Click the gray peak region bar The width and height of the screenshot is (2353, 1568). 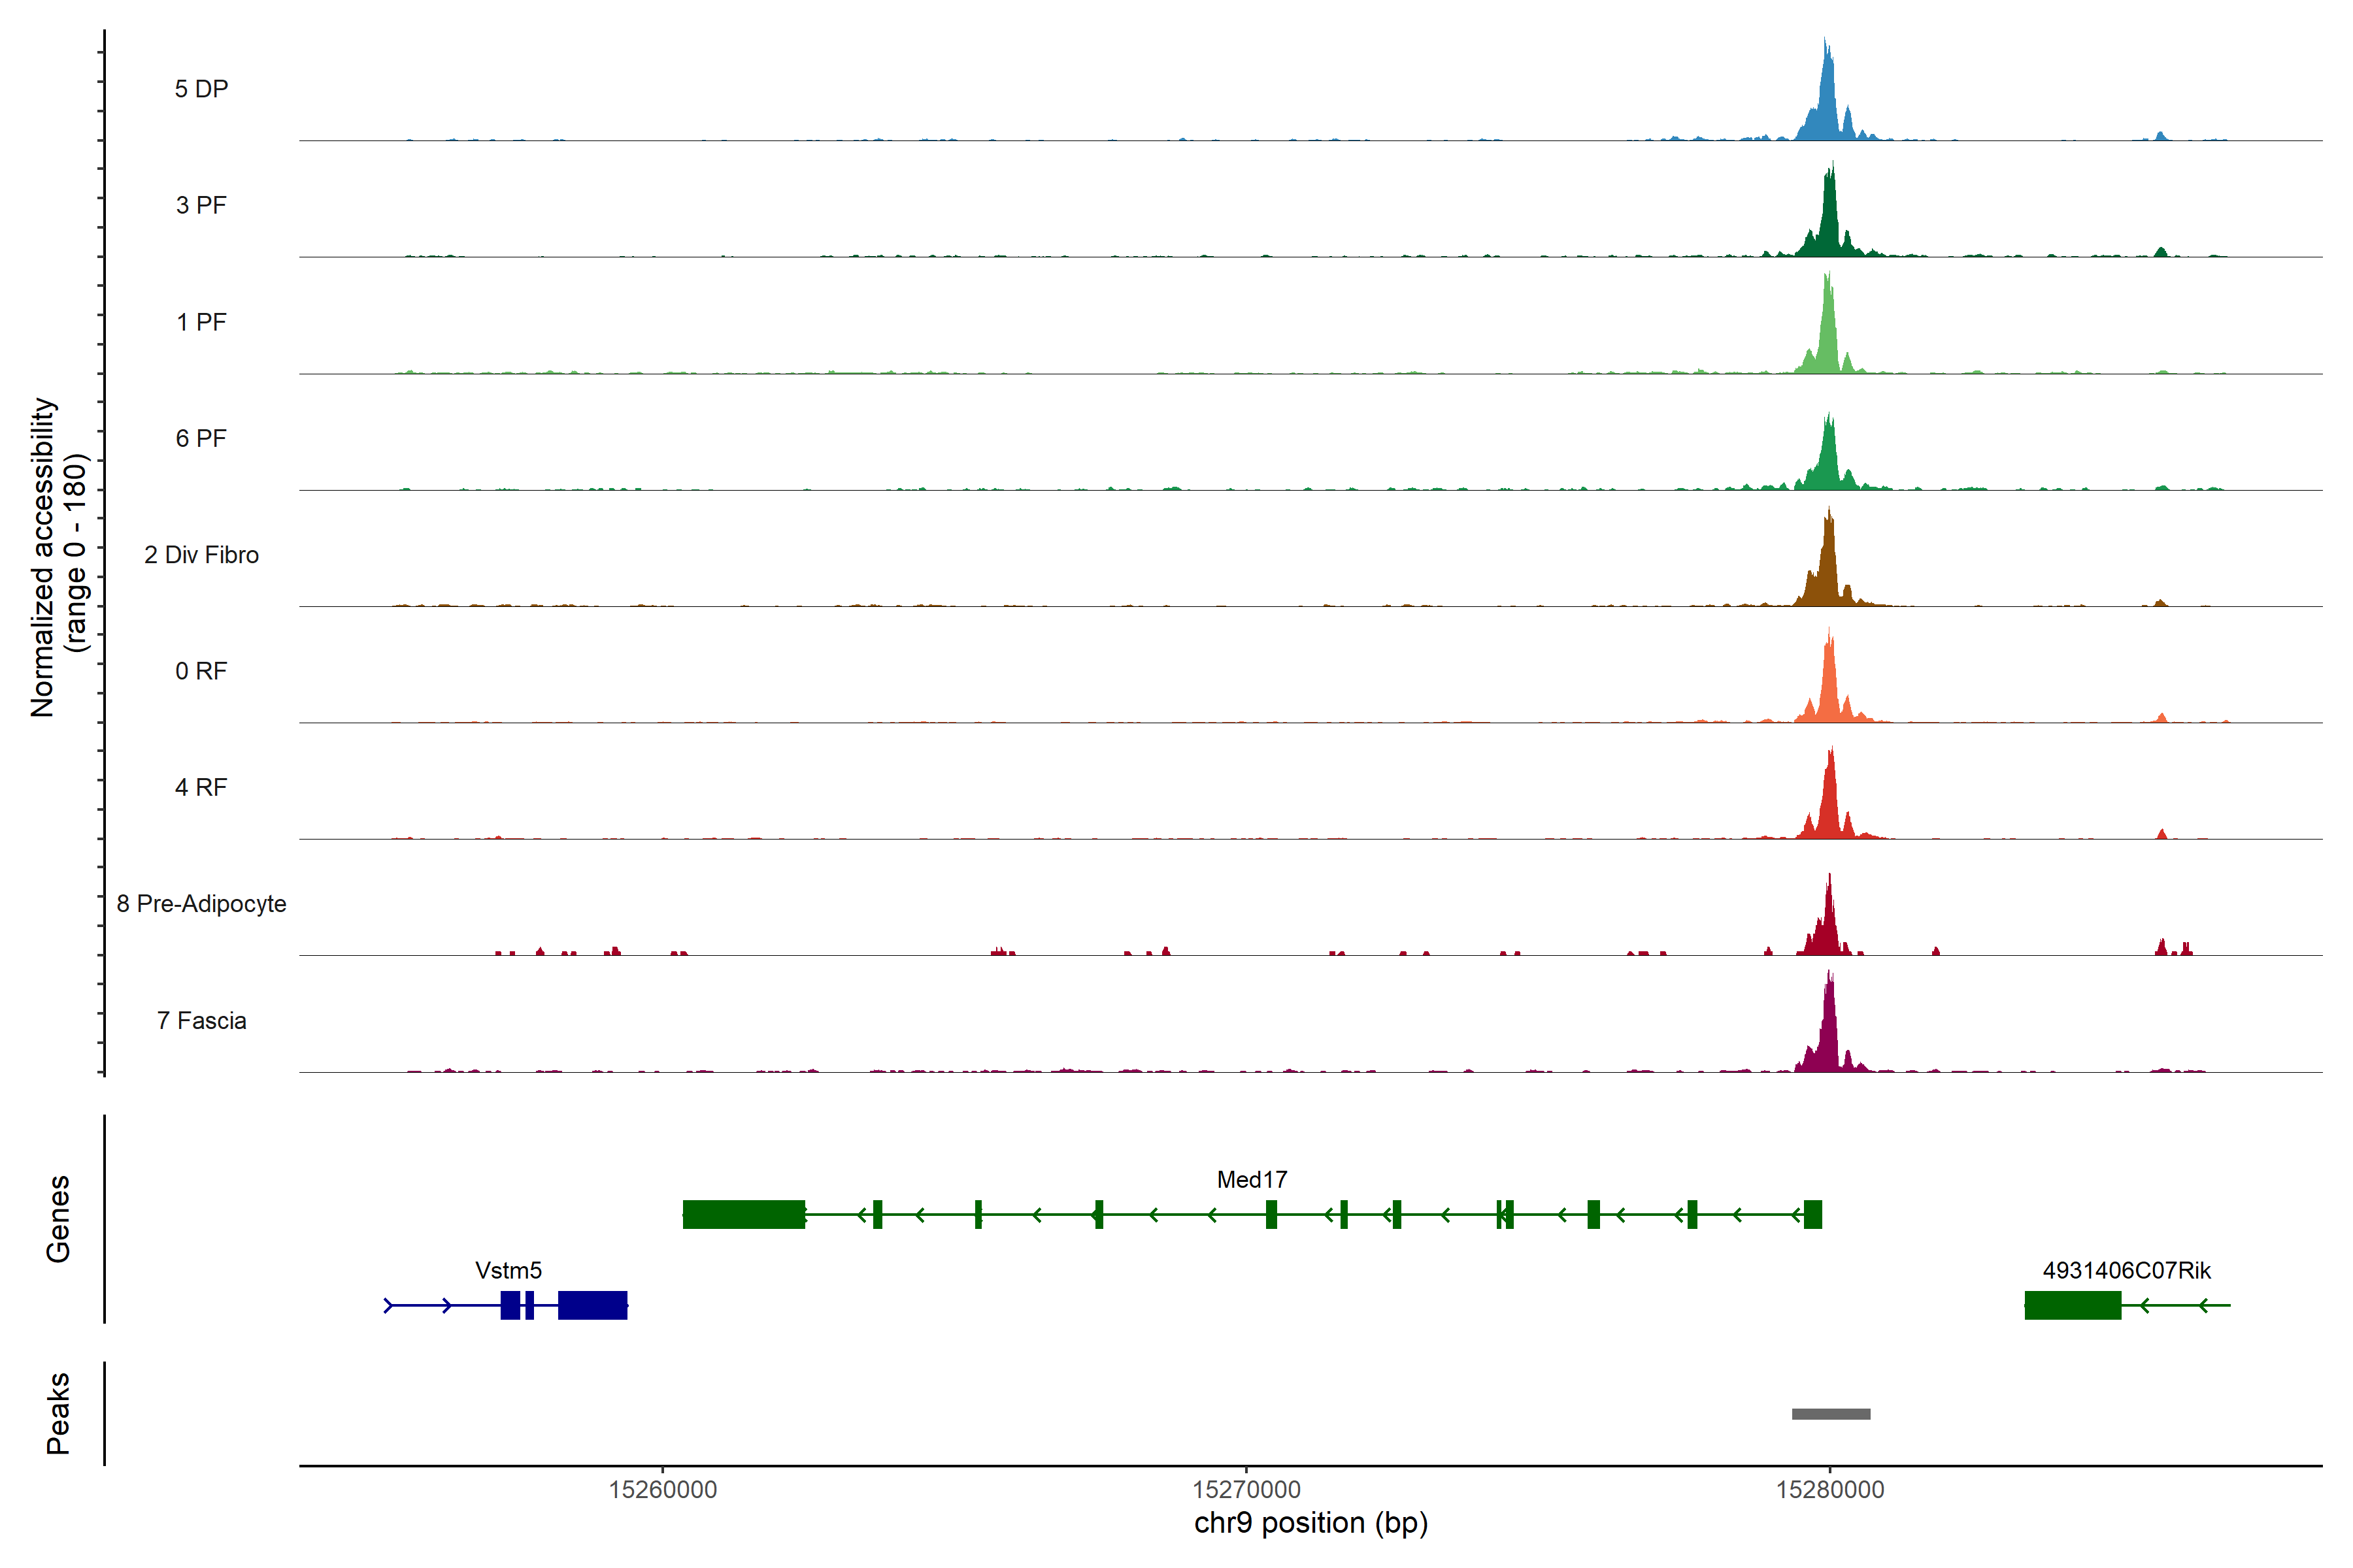tap(1831, 1414)
